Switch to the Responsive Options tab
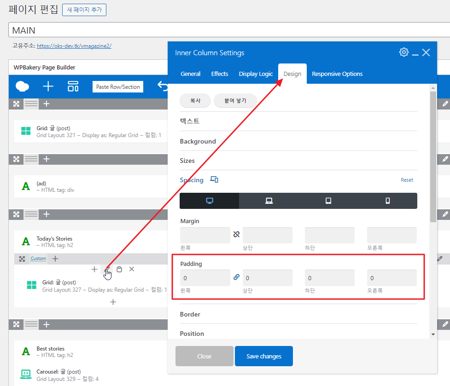The image size is (450, 386). pos(337,74)
